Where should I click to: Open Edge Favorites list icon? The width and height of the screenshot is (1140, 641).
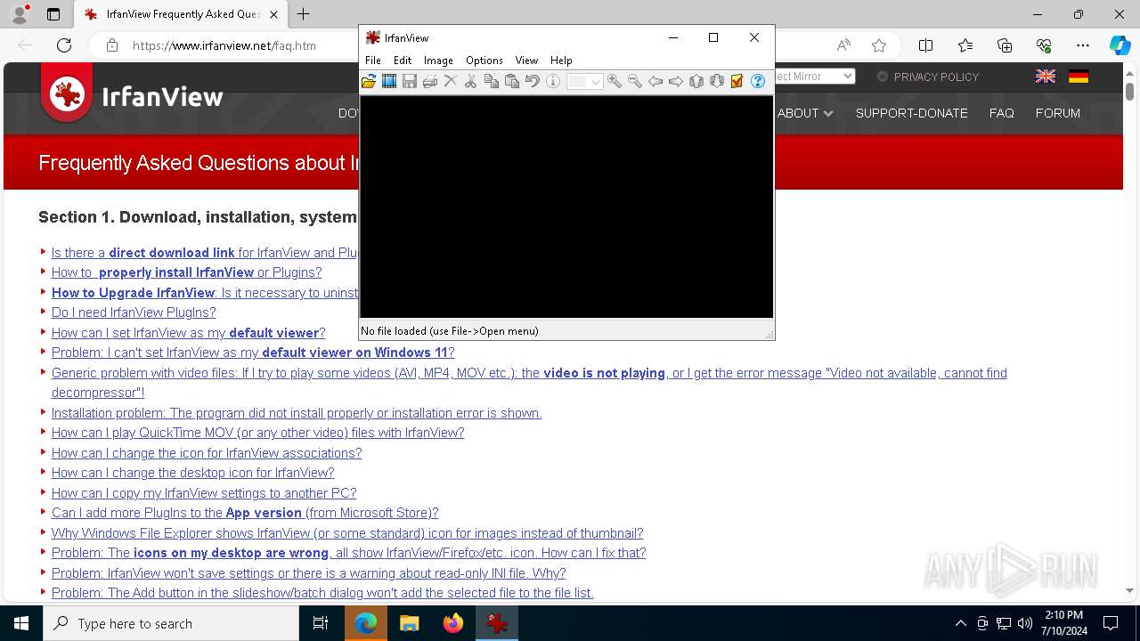click(965, 45)
